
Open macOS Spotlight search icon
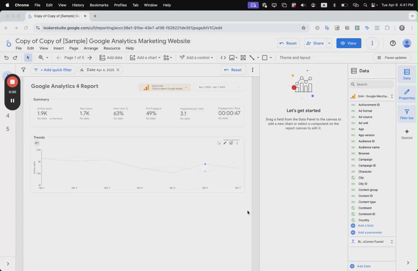365,5
